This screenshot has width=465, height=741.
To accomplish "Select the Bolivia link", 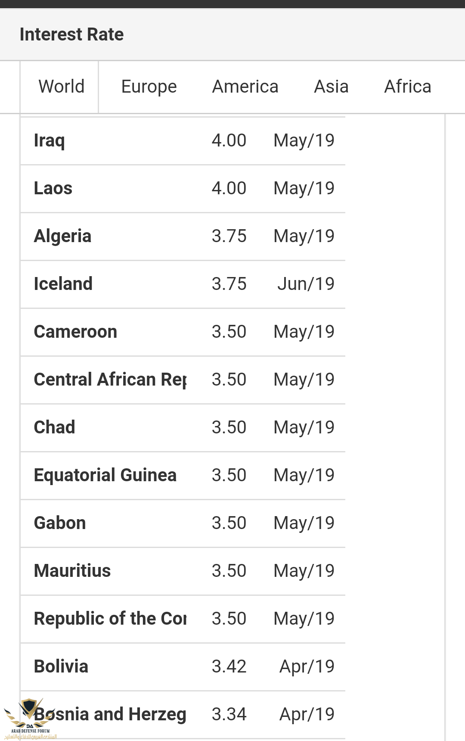I will 61,666.
